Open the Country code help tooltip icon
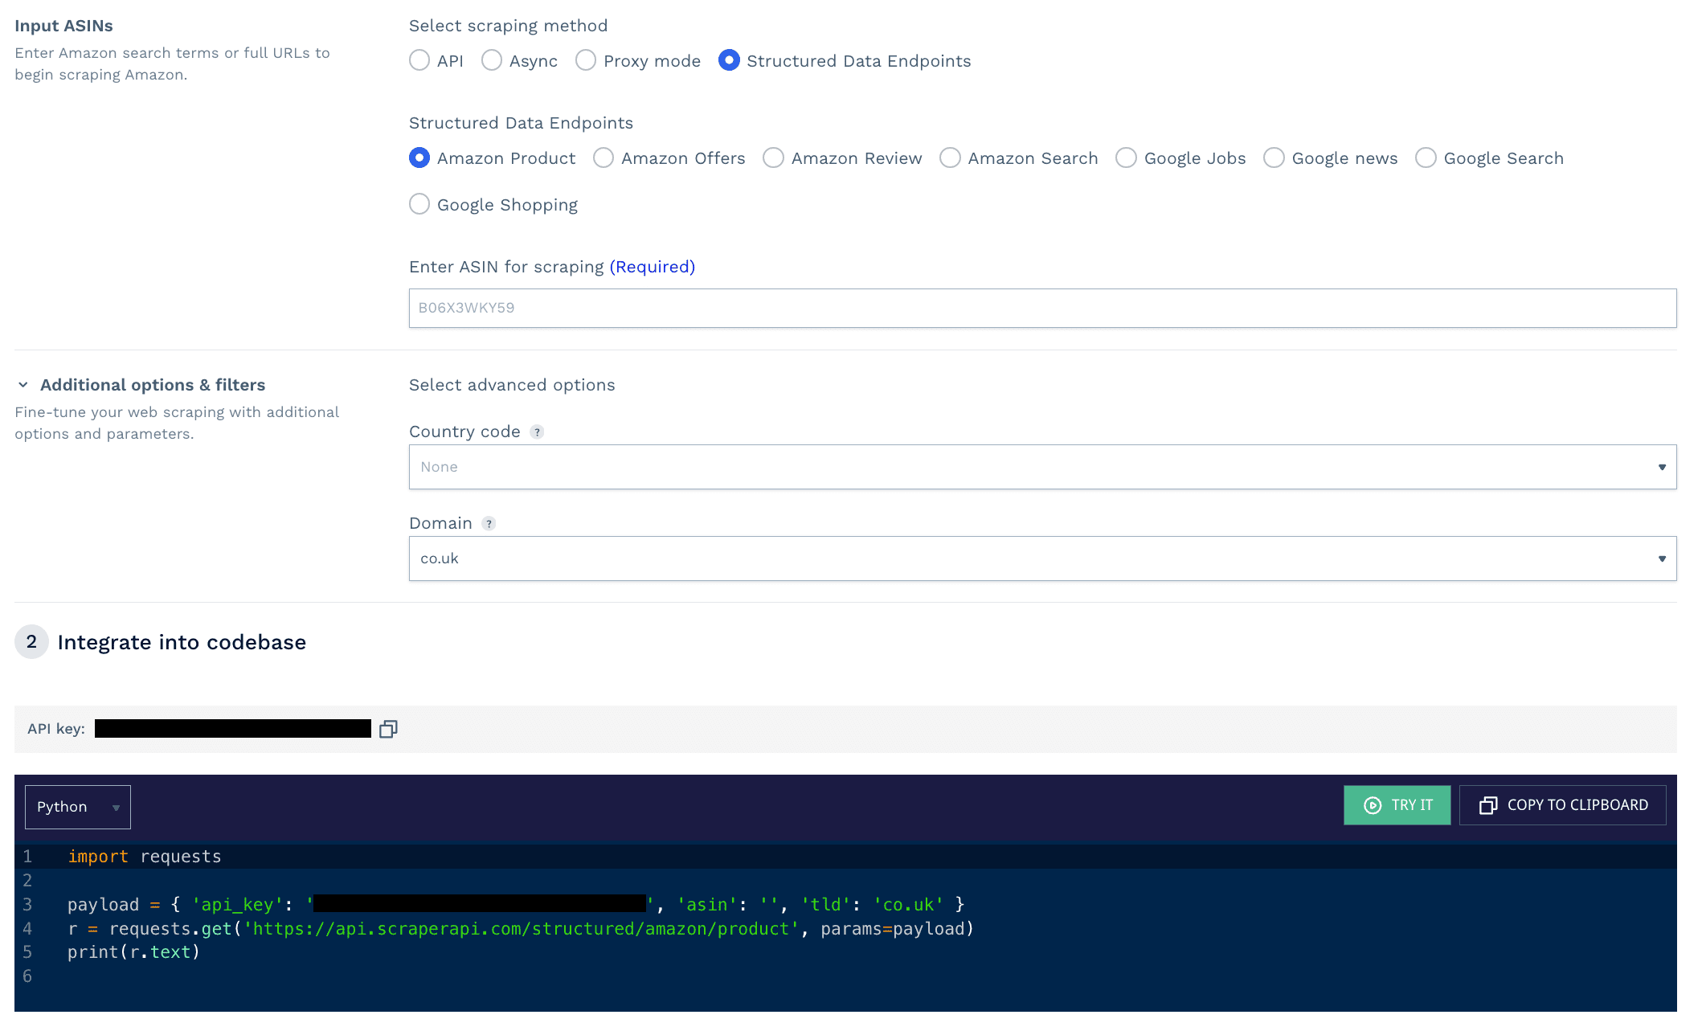Viewport: 1702px width, 1027px height. [x=537, y=432]
